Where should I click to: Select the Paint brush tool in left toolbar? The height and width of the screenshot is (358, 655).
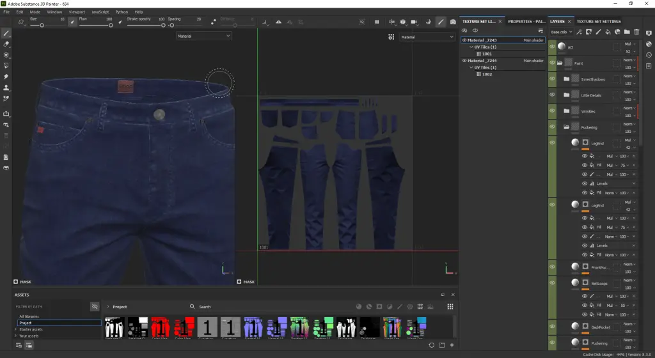(6, 33)
